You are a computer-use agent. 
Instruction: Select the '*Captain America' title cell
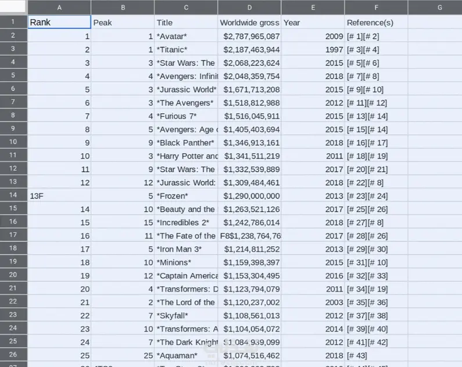point(186,275)
